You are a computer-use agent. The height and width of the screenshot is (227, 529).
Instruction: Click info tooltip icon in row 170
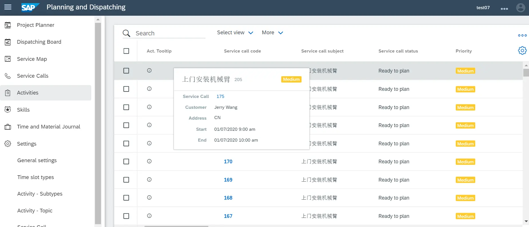(x=149, y=161)
